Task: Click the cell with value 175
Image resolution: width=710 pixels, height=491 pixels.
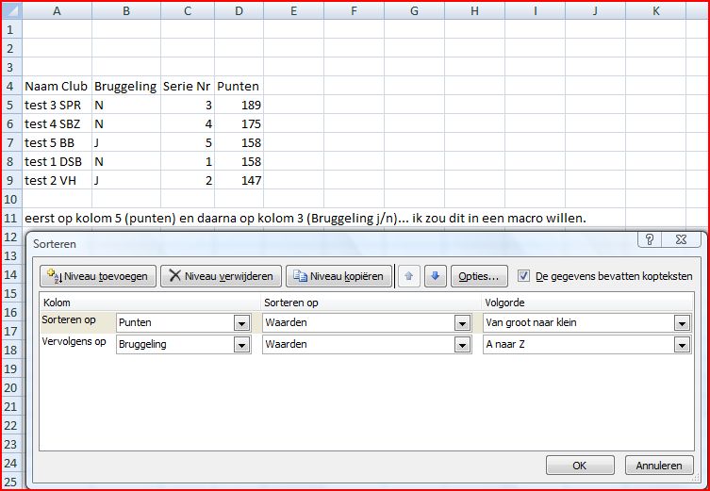Action: coord(239,123)
